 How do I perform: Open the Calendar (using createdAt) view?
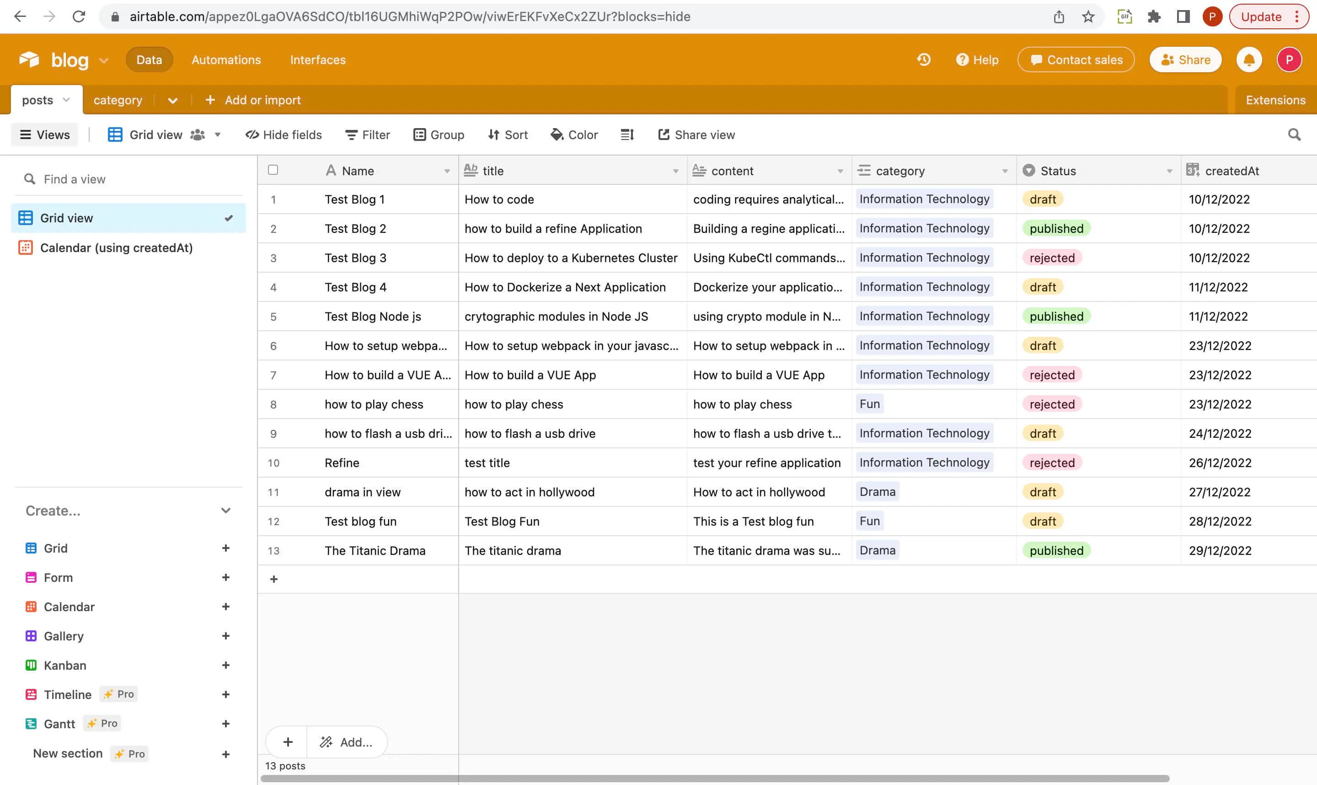(x=117, y=247)
